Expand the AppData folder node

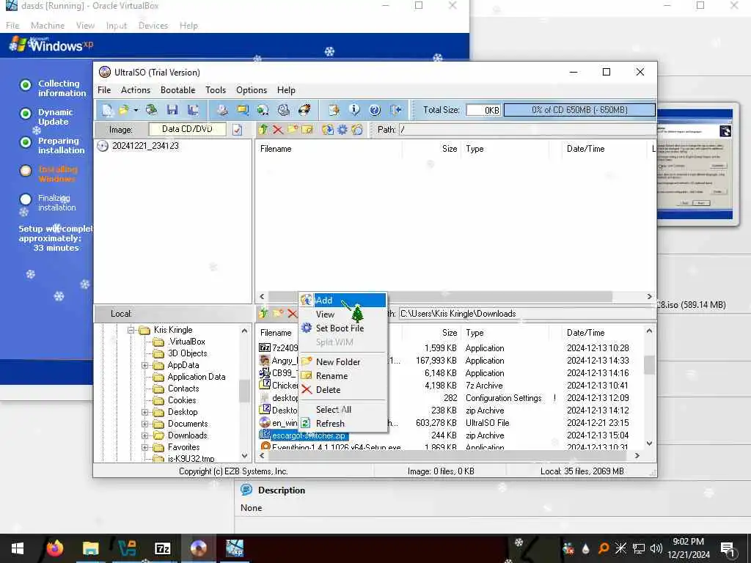click(144, 365)
